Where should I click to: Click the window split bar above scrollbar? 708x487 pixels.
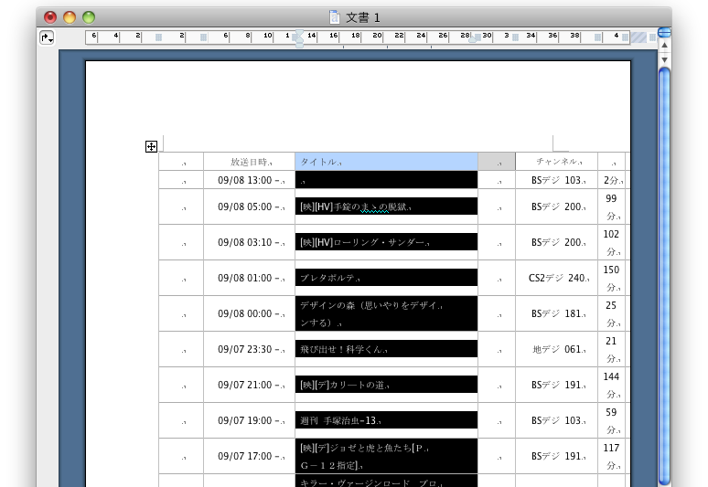click(664, 32)
